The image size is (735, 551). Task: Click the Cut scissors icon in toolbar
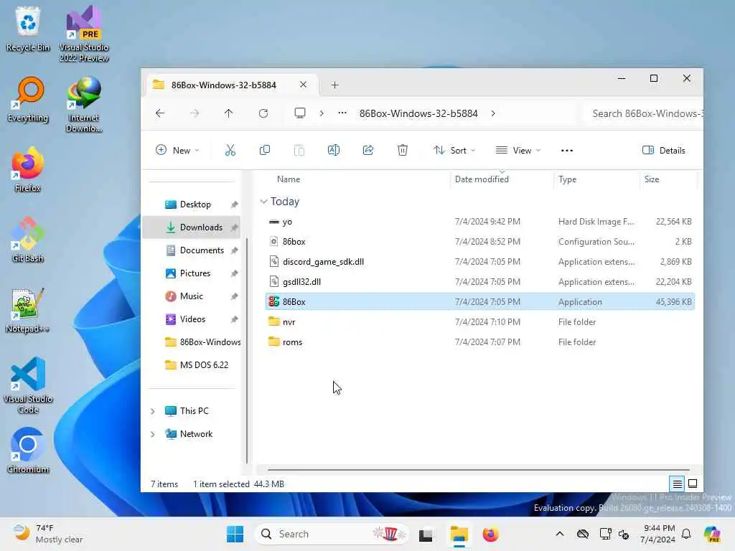[x=230, y=151]
